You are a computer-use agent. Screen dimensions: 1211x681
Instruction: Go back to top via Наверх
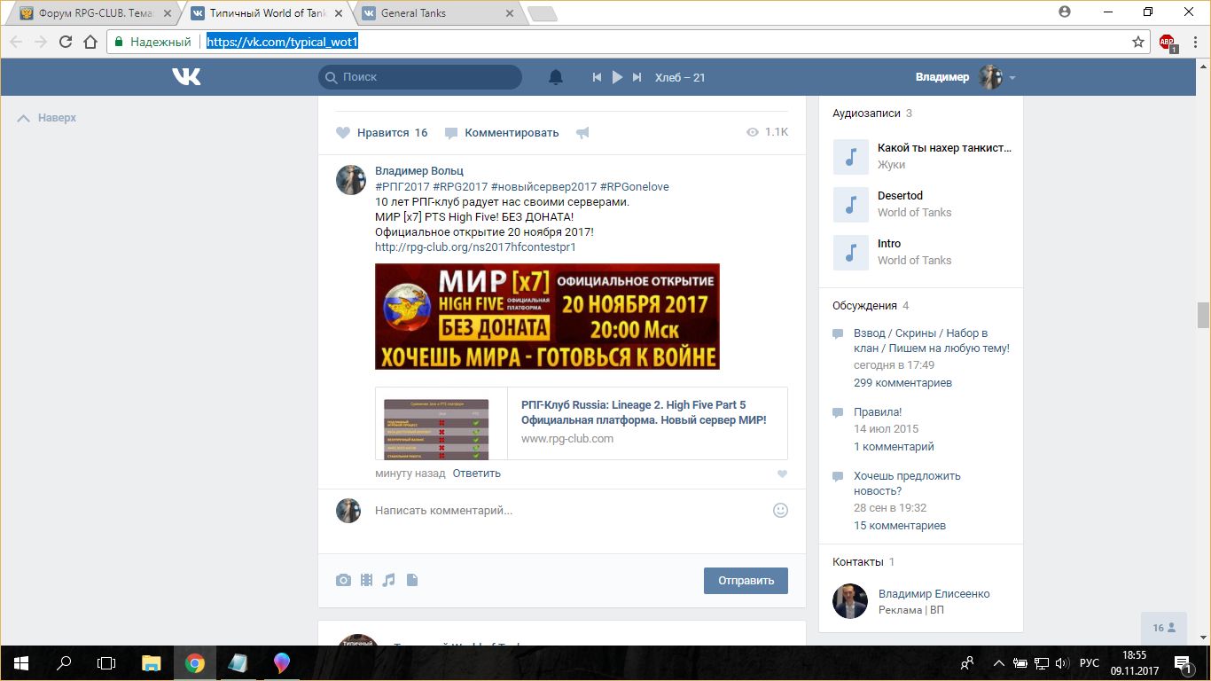pos(48,118)
